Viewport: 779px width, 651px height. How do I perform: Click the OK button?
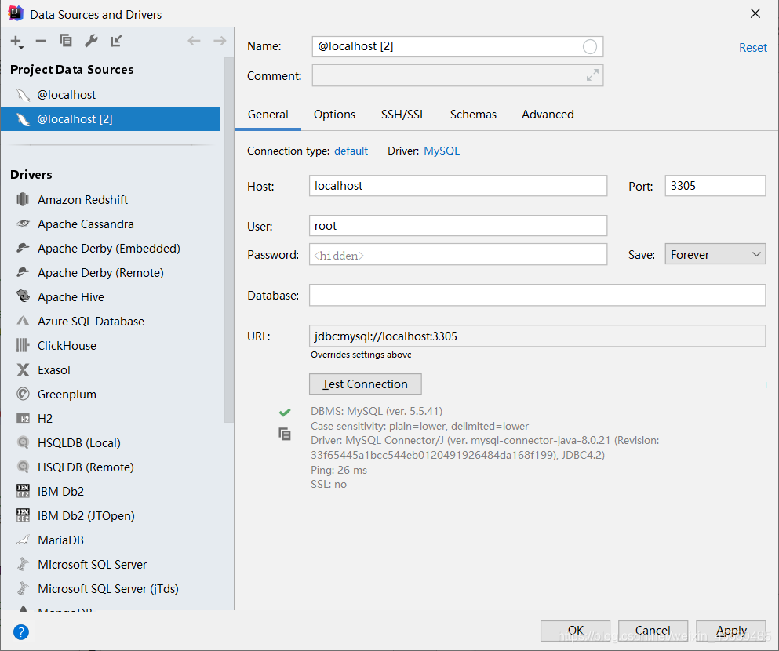[x=575, y=631]
